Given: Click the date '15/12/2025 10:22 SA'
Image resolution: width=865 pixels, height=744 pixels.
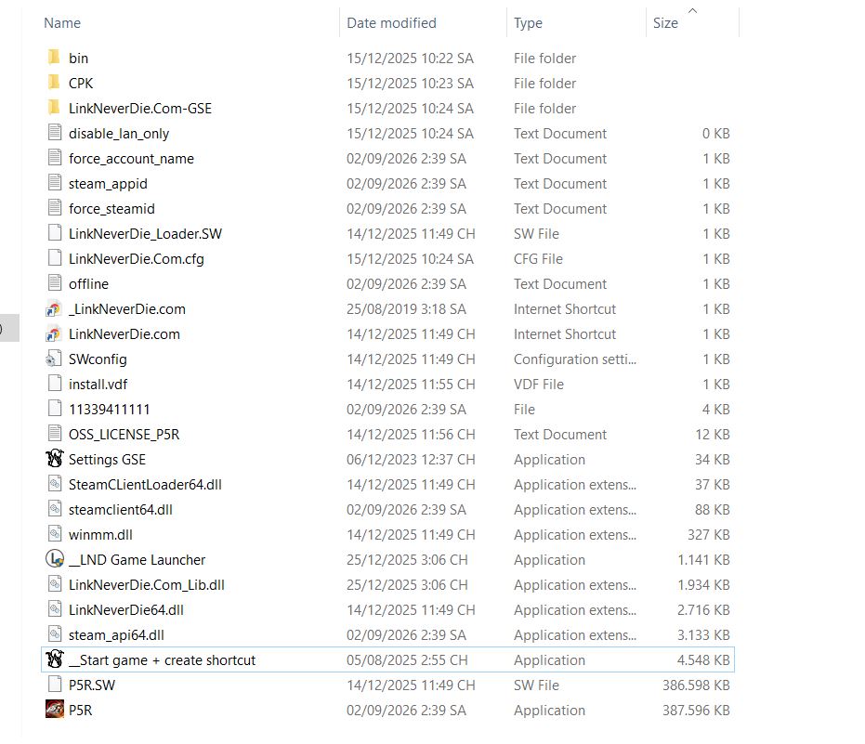Looking at the screenshot, I should (410, 59).
